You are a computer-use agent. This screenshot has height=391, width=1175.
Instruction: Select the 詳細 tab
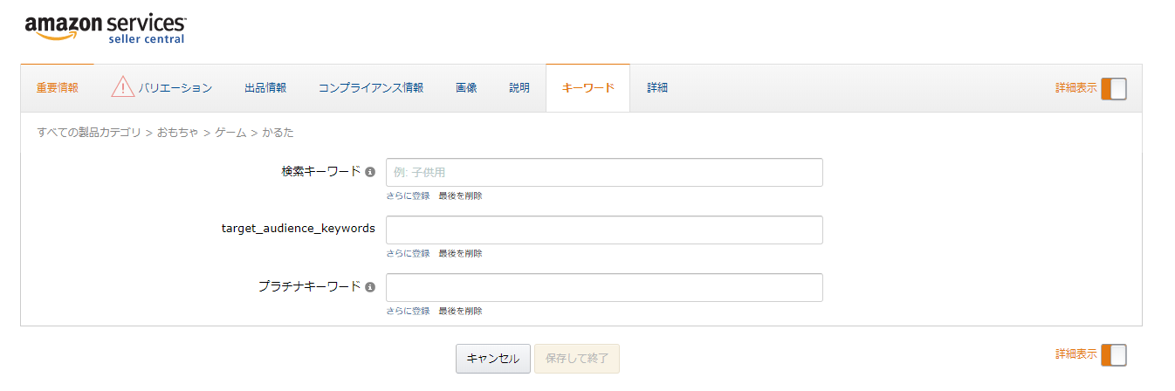pyautogui.click(x=657, y=88)
